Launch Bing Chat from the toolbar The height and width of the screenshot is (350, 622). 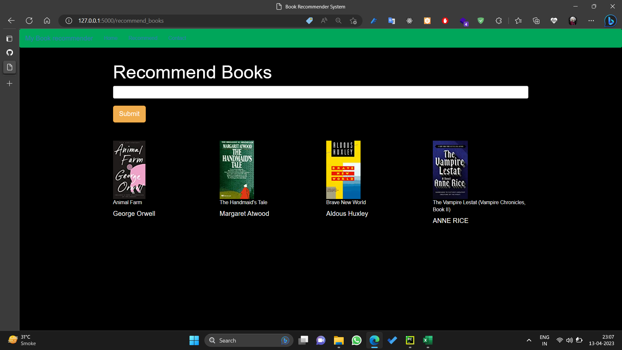click(611, 20)
